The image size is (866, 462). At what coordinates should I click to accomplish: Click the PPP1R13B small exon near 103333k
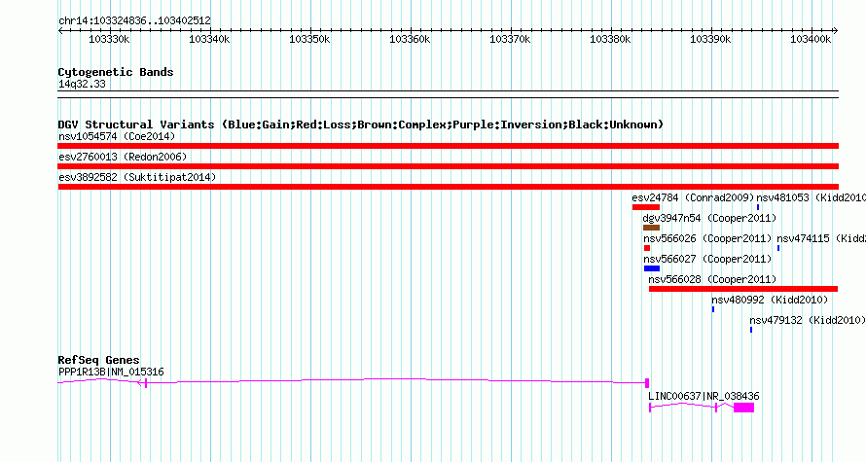click(146, 383)
